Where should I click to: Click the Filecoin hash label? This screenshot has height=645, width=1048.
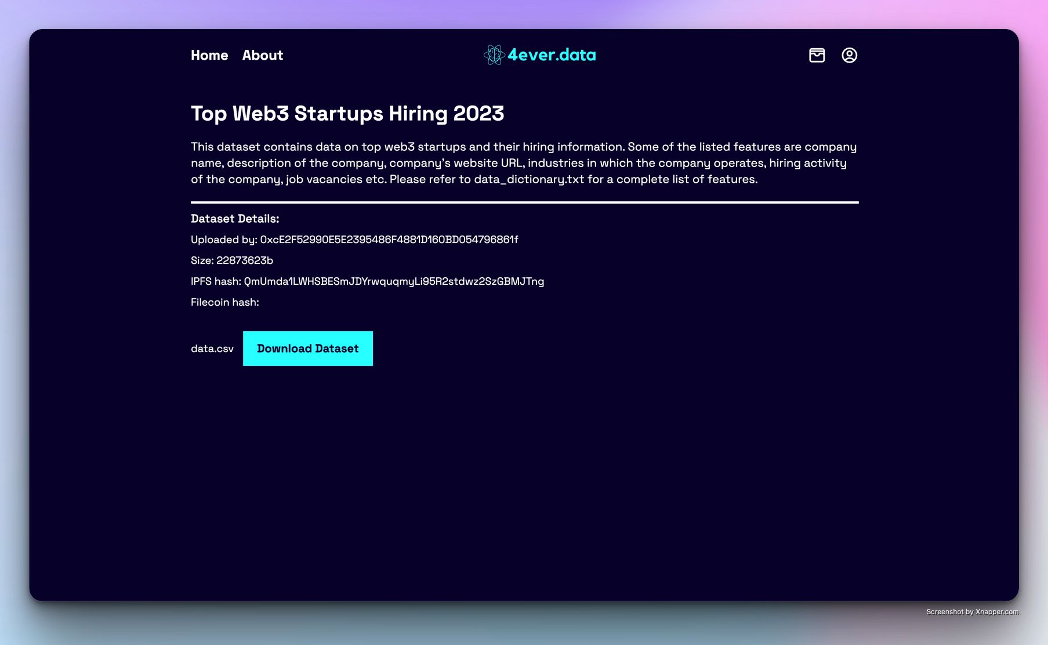[x=225, y=302]
